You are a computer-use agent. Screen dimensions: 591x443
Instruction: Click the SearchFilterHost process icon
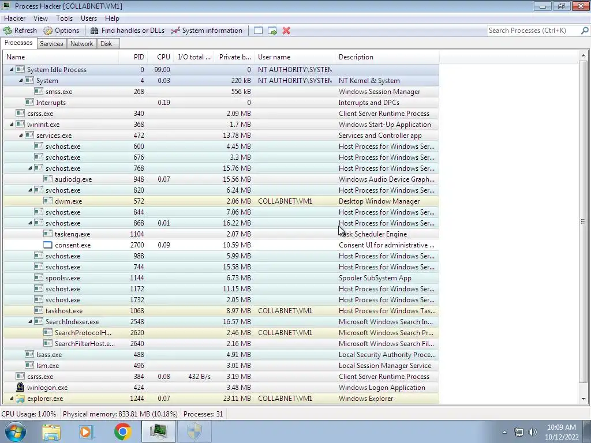pos(47,343)
